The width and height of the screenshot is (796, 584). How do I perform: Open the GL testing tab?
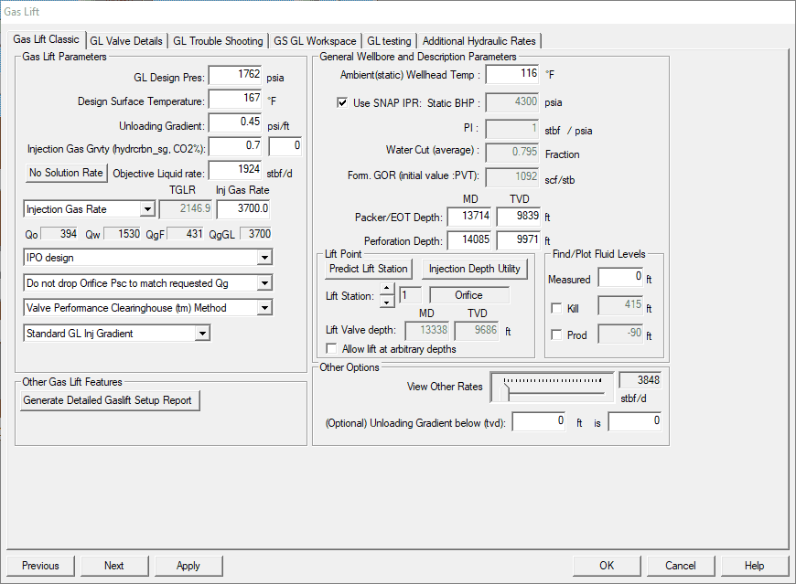(x=388, y=40)
